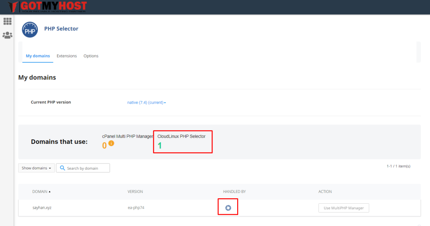Sort the table by DOMAIN column
Viewport: 430px width, 226px height.
[41, 192]
